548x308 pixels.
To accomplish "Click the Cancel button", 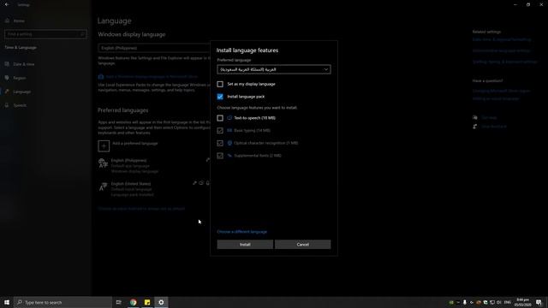I will tap(302, 245).
